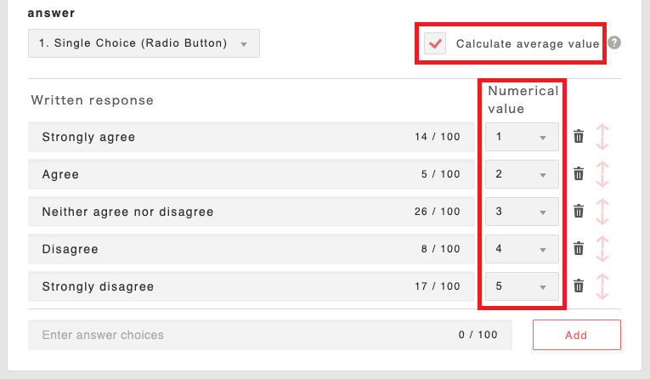
Task: Expand numerical value dropdown for 'Strongly agree'
Action: tap(522, 137)
